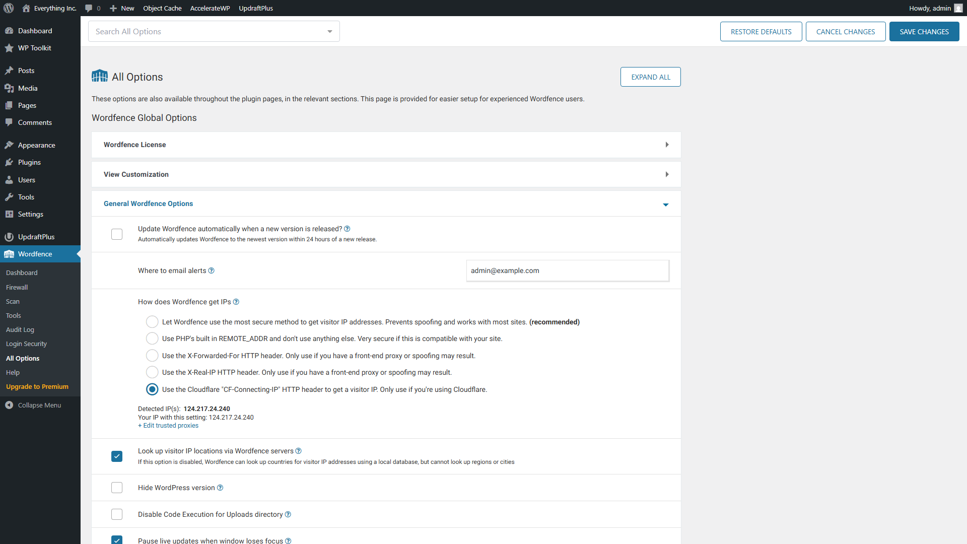Screen dimensions: 967x544
Task: Open the Edit trusted proxies link
Action: [x=168, y=426]
